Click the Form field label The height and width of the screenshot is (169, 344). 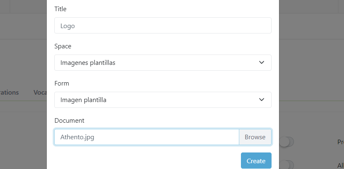pyautogui.click(x=62, y=83)
